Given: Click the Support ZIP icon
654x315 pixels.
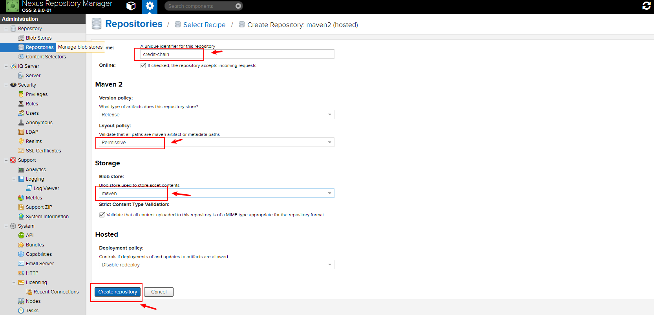Looking at the screenshot, I should coord(21,207).
